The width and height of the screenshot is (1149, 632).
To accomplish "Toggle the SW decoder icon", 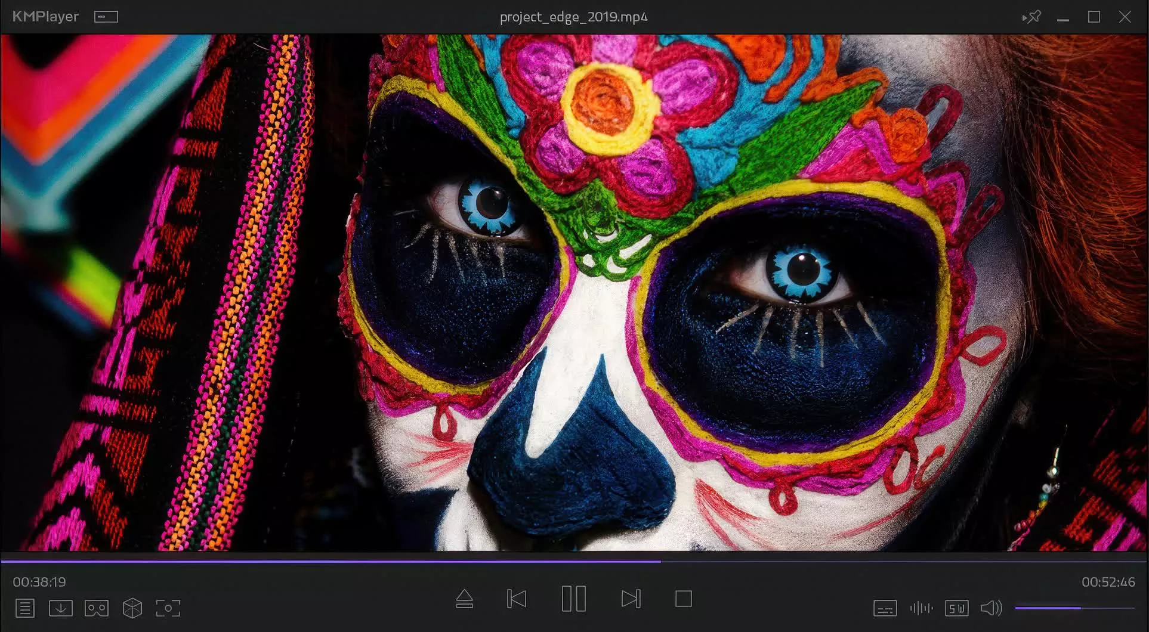I will 957,608.
